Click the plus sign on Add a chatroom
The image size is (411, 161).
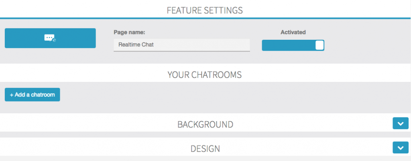point(12,95)
